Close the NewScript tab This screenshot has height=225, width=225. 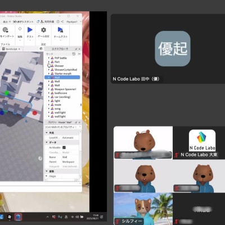pos(19,49)
